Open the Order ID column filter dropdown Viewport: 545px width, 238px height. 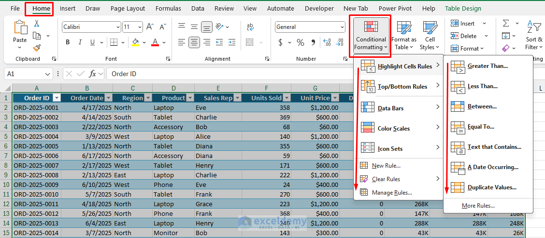57,98
